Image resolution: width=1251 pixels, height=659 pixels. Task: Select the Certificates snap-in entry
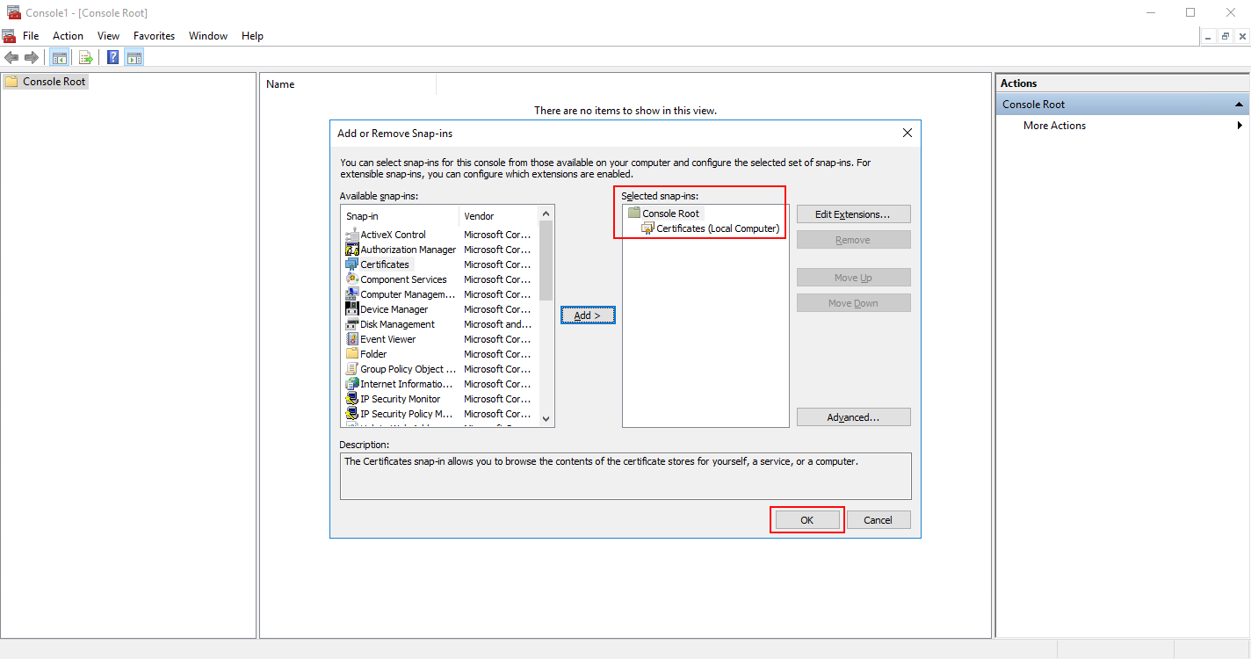[x=383, y=264]
